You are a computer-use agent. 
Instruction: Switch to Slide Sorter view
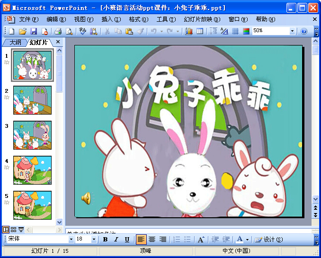click(x=14, y=230)
